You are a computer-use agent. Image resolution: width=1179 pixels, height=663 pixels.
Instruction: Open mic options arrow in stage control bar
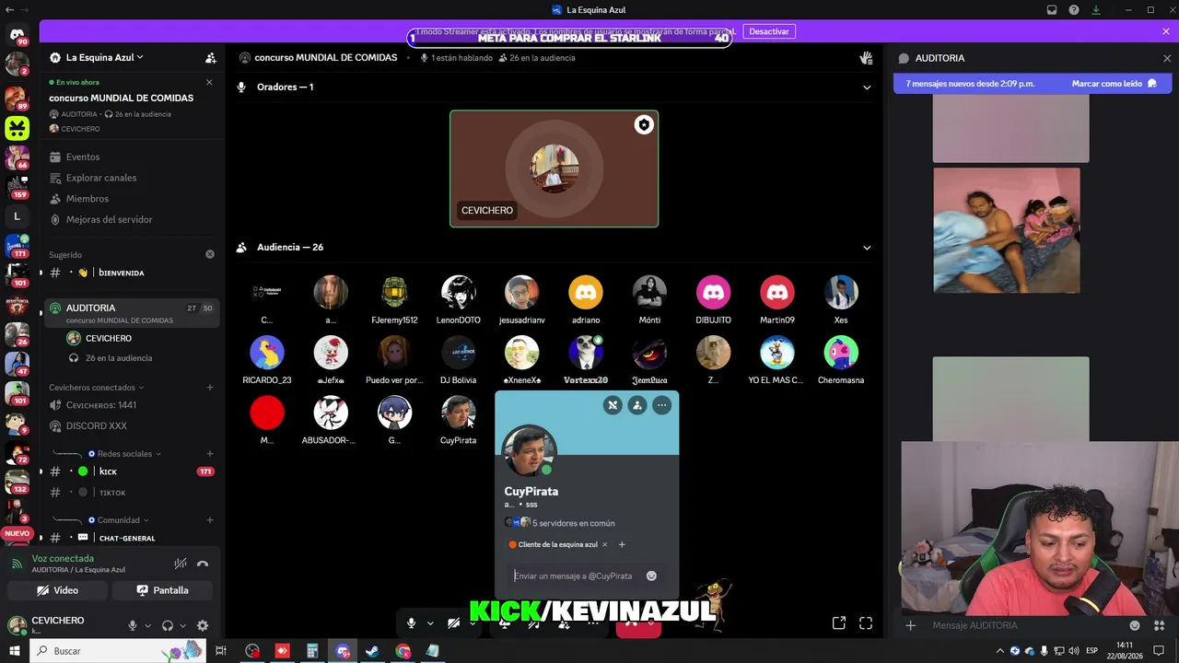click(x=430, y=623)
